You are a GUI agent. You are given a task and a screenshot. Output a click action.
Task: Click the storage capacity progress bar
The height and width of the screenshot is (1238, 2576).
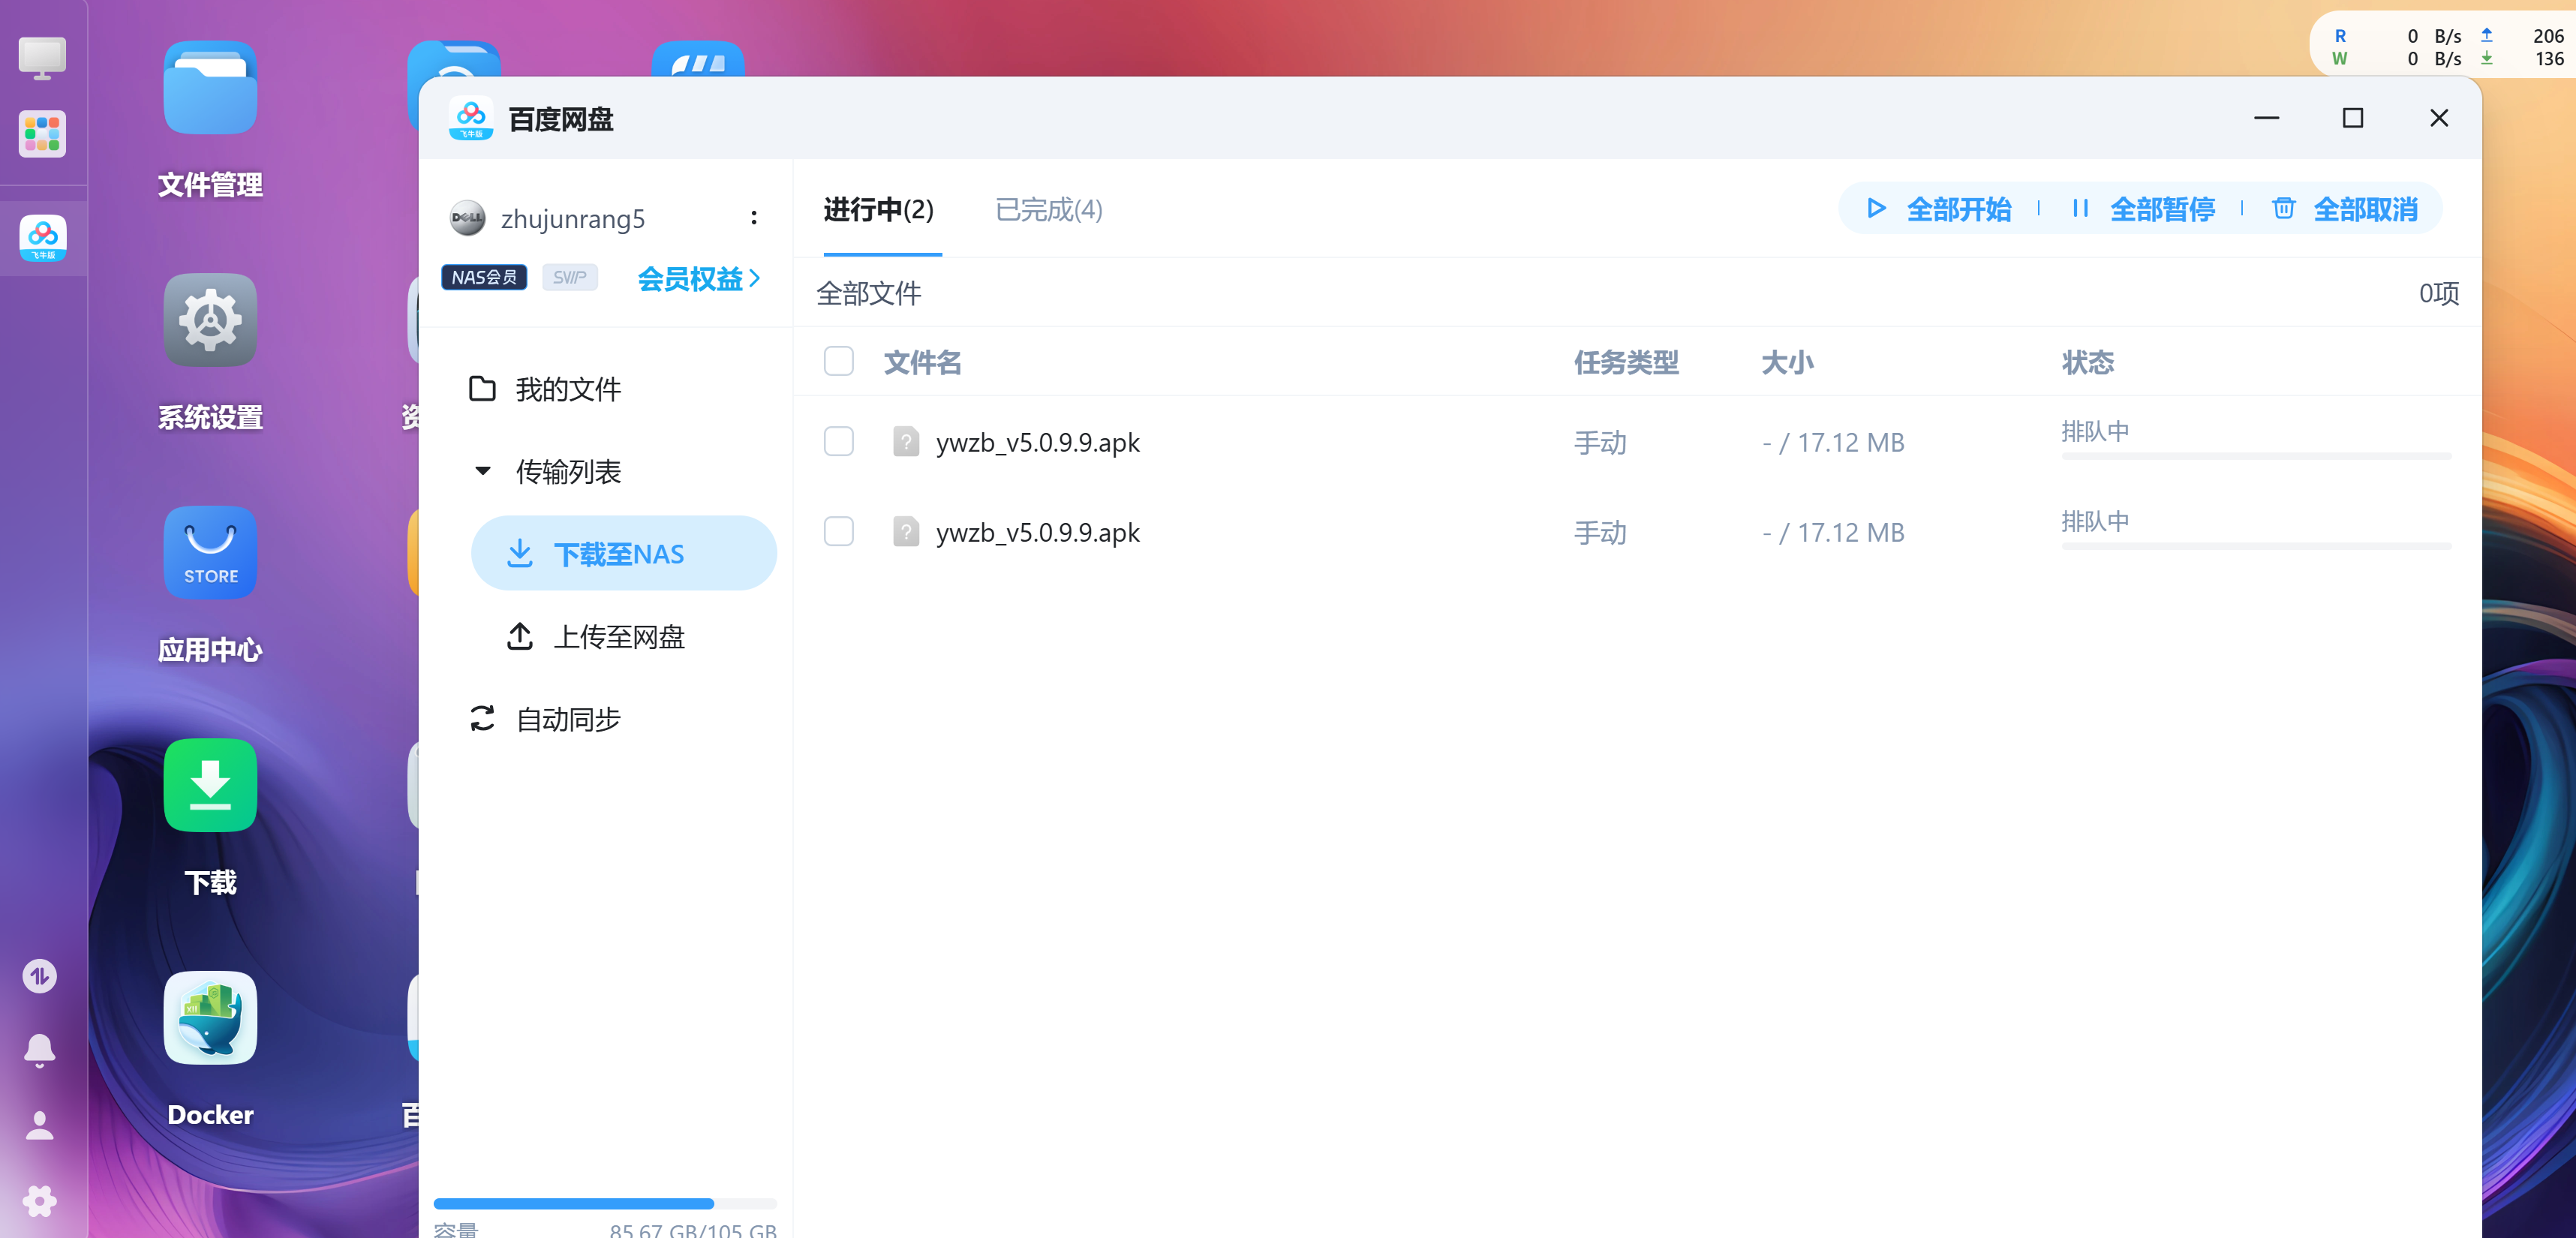(x=604, y=1203)
